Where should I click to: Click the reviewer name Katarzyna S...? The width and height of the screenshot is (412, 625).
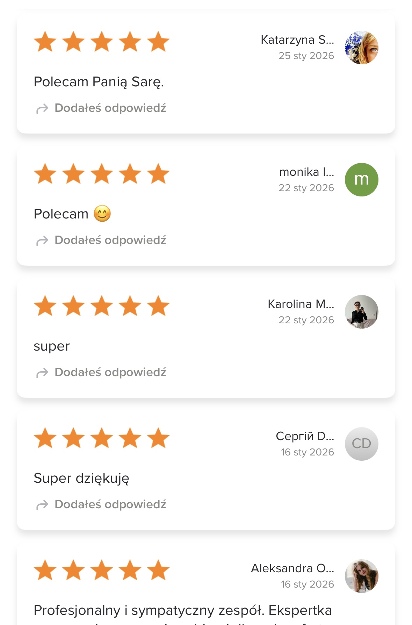[x=297, y=40]
